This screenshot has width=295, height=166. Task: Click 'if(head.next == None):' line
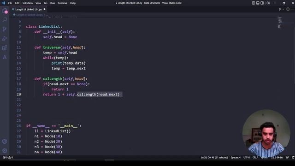(66, 84)
